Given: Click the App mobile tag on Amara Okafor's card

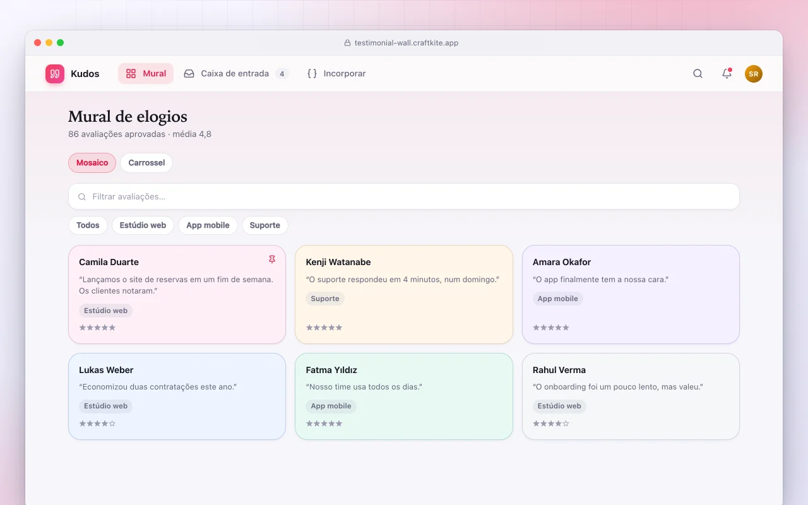Looking at the screenshot, I should coord(558,299).
